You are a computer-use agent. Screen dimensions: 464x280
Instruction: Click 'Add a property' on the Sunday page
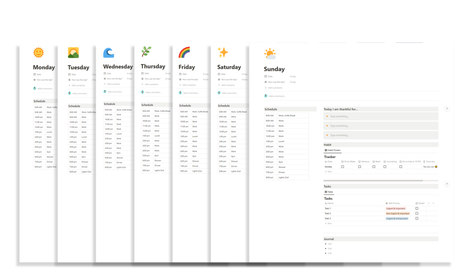coord(273,88)
